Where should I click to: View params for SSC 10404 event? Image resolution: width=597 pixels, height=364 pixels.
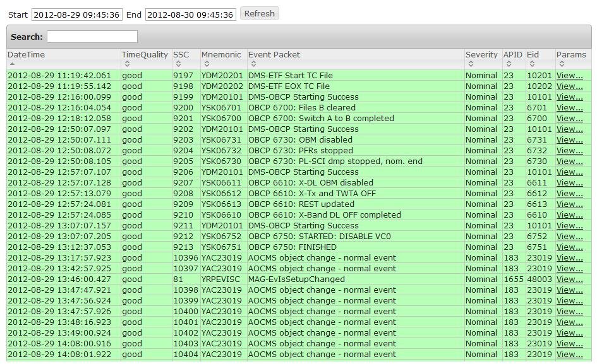tap(570, 354)
